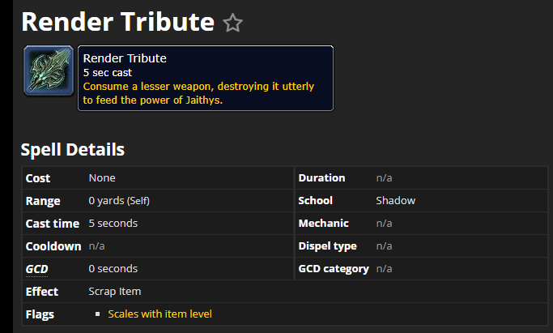553x333 pixels.
Task: Click the Dispel type row label
Action: (328, 245)
